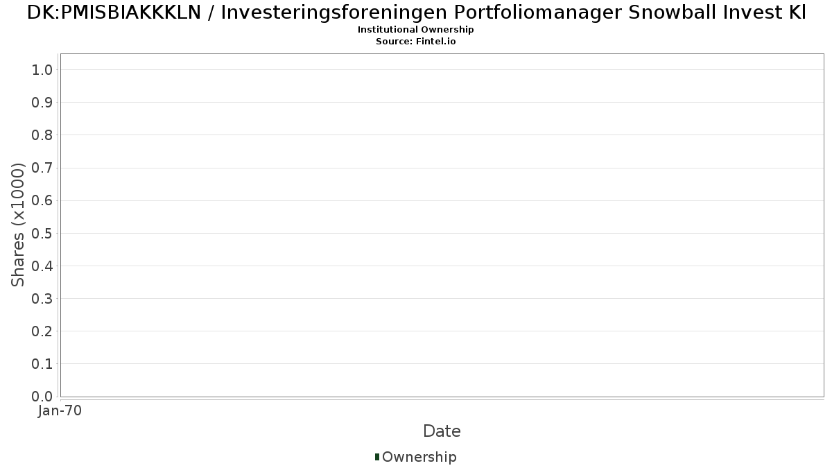Click the Ownership legend label
Image resolution: width=832 pixels, height=468 pixels.
coord(419,457)
